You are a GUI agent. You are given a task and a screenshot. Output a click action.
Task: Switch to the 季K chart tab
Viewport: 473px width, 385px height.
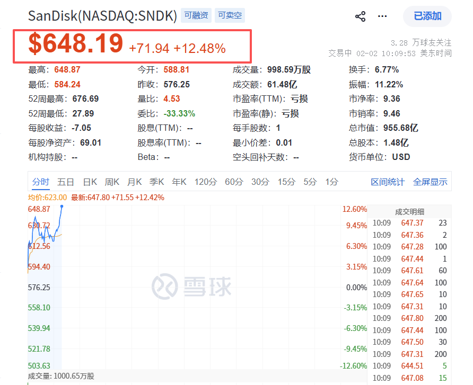pyautogui.click(x=156, y=182)
